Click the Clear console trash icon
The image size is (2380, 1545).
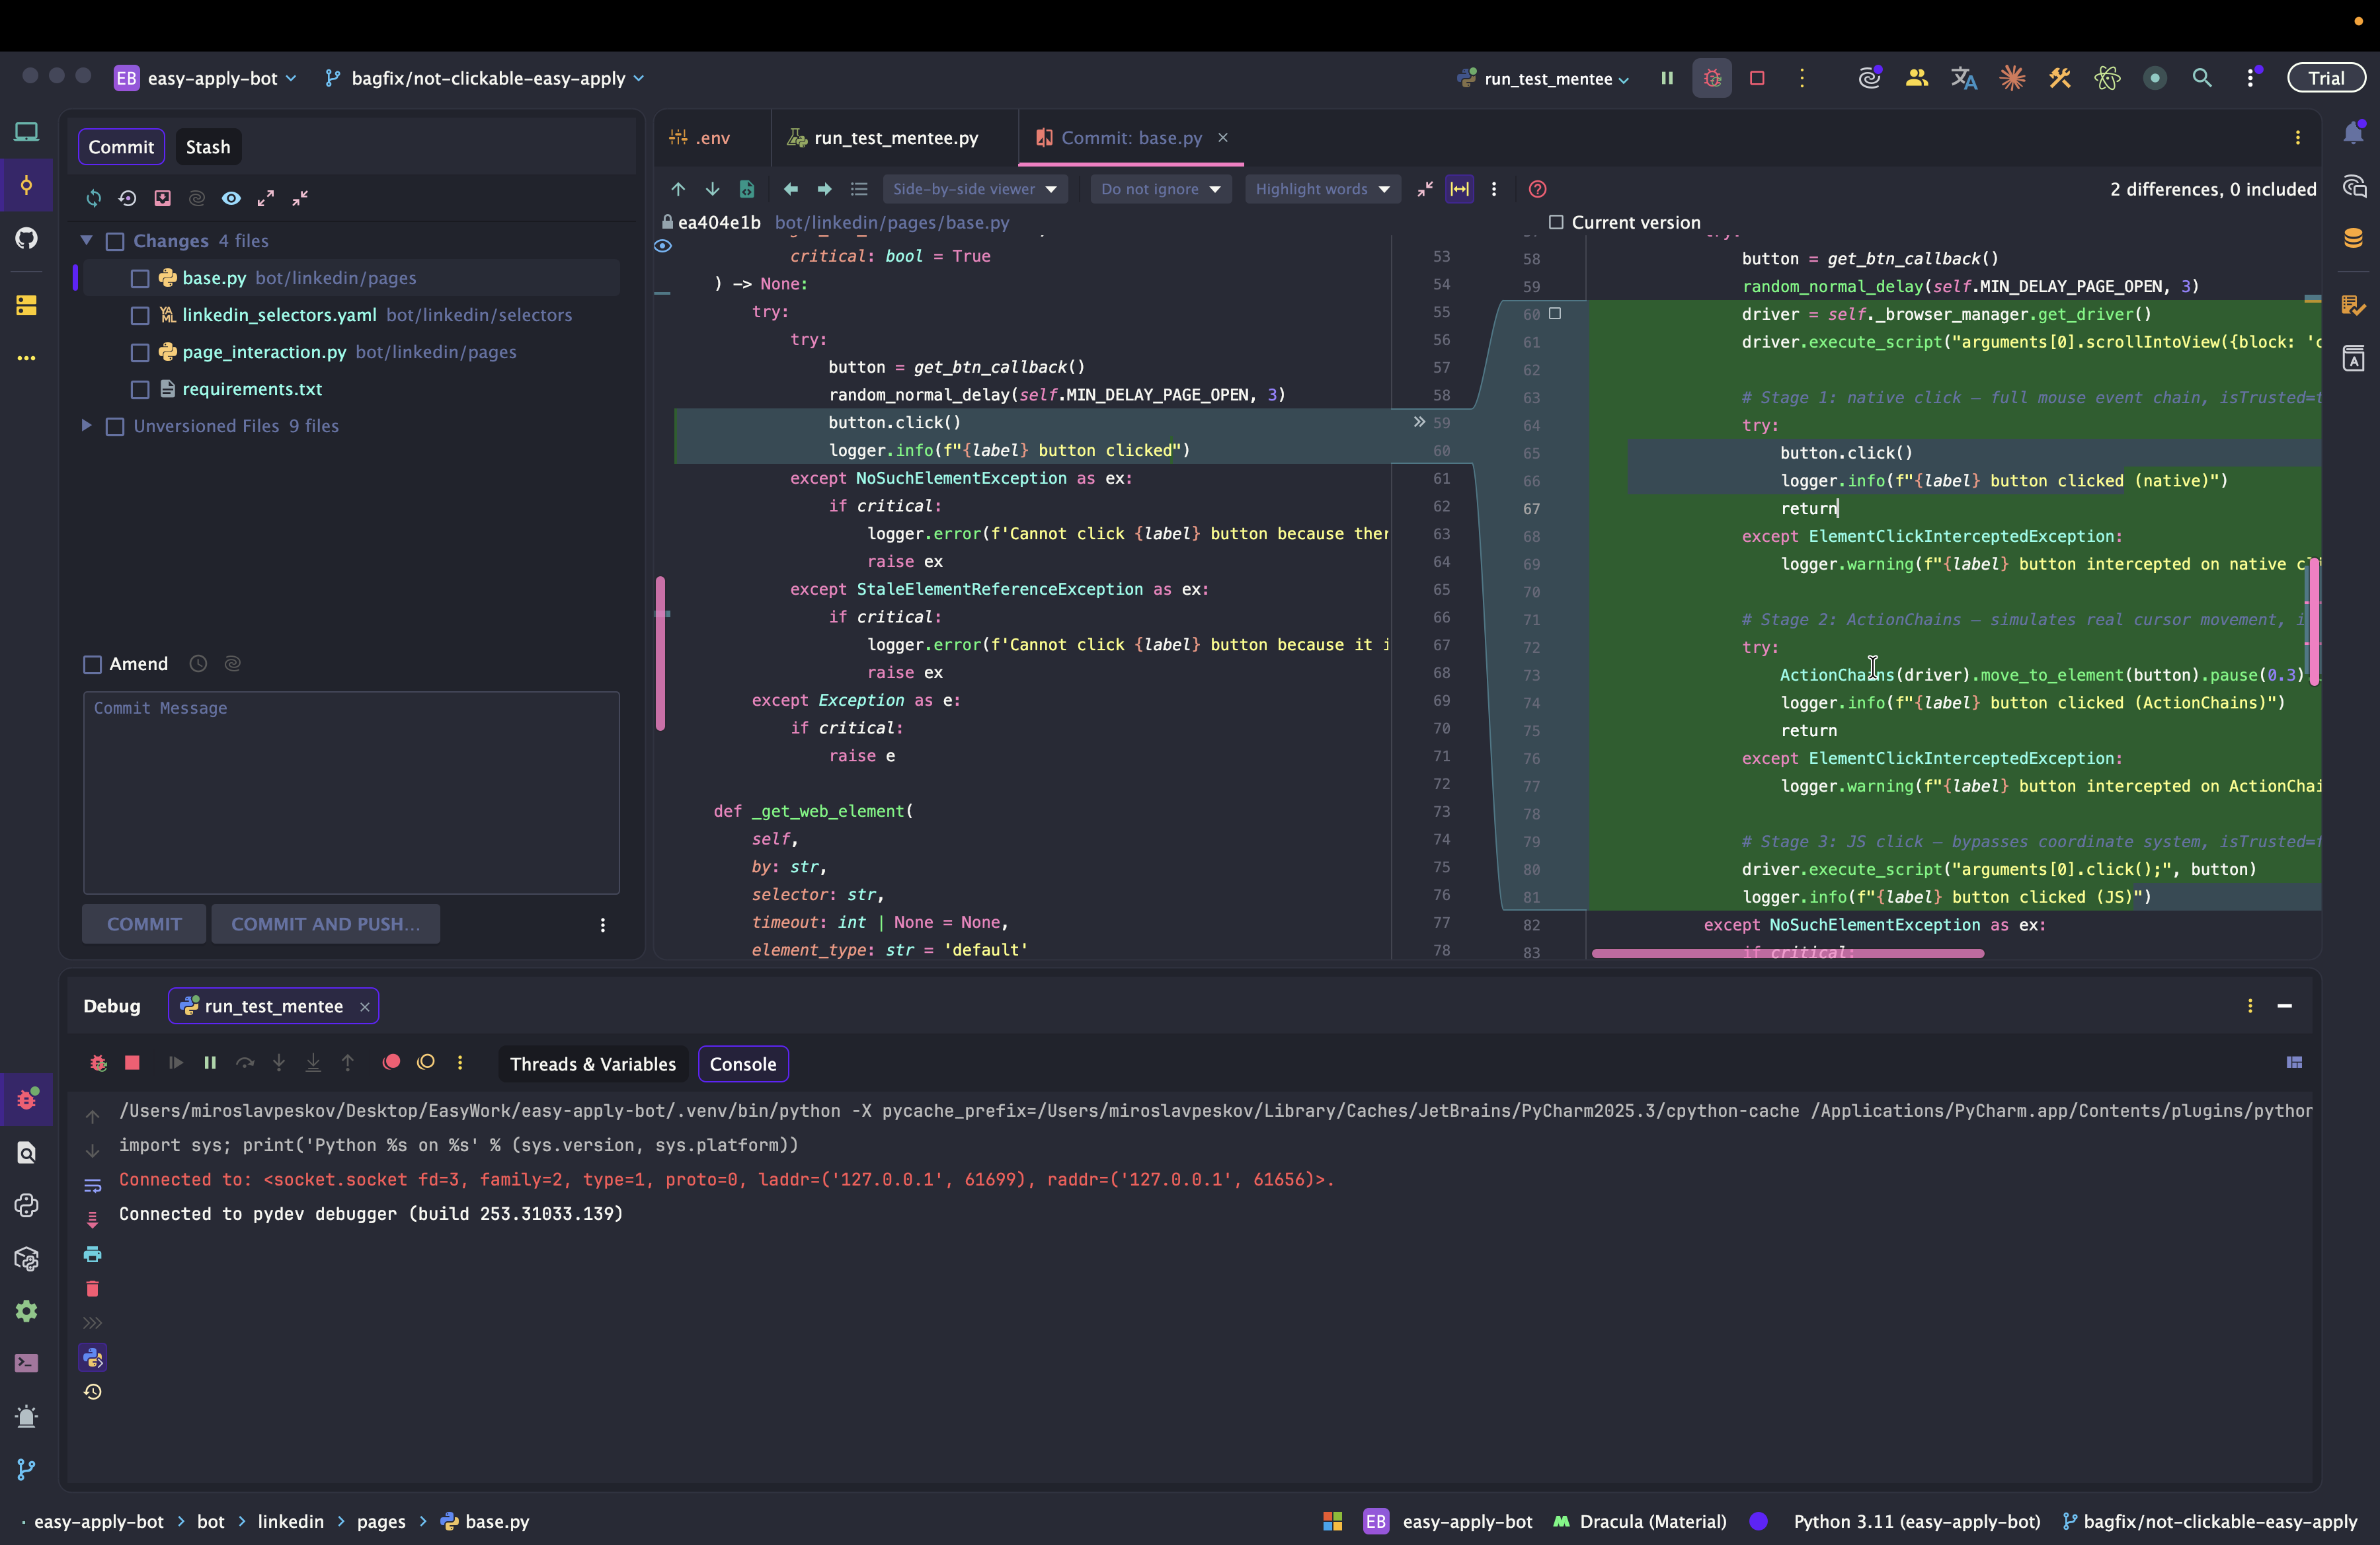92,1288
